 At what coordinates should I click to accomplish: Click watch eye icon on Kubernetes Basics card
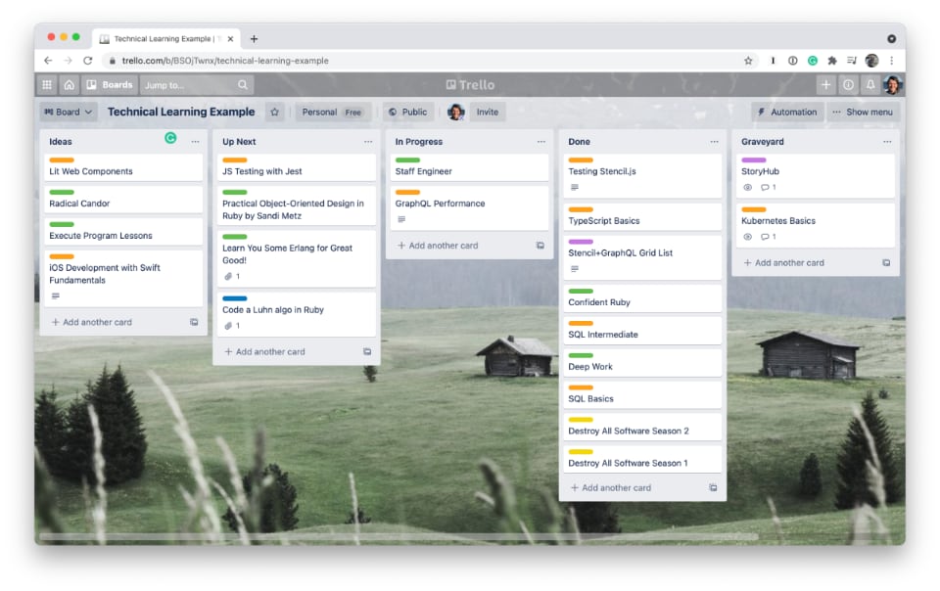pos(747,237)
